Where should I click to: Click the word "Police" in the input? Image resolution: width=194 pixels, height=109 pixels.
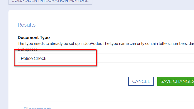[27, 58]
